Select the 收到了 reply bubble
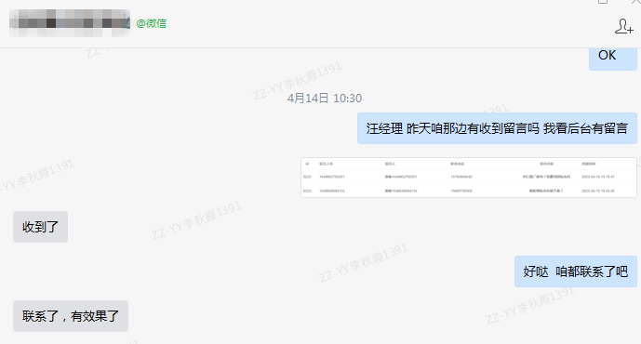Image resolution: width=641 pixels, height=344 pixels. tap(41, 227)
